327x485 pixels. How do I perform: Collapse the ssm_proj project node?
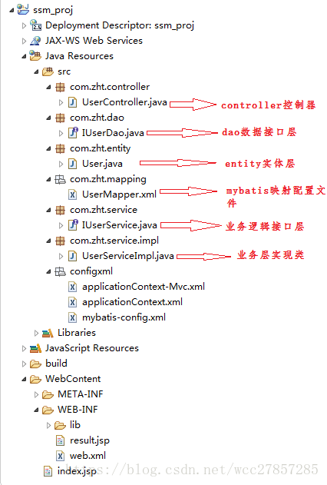(12, 10)
